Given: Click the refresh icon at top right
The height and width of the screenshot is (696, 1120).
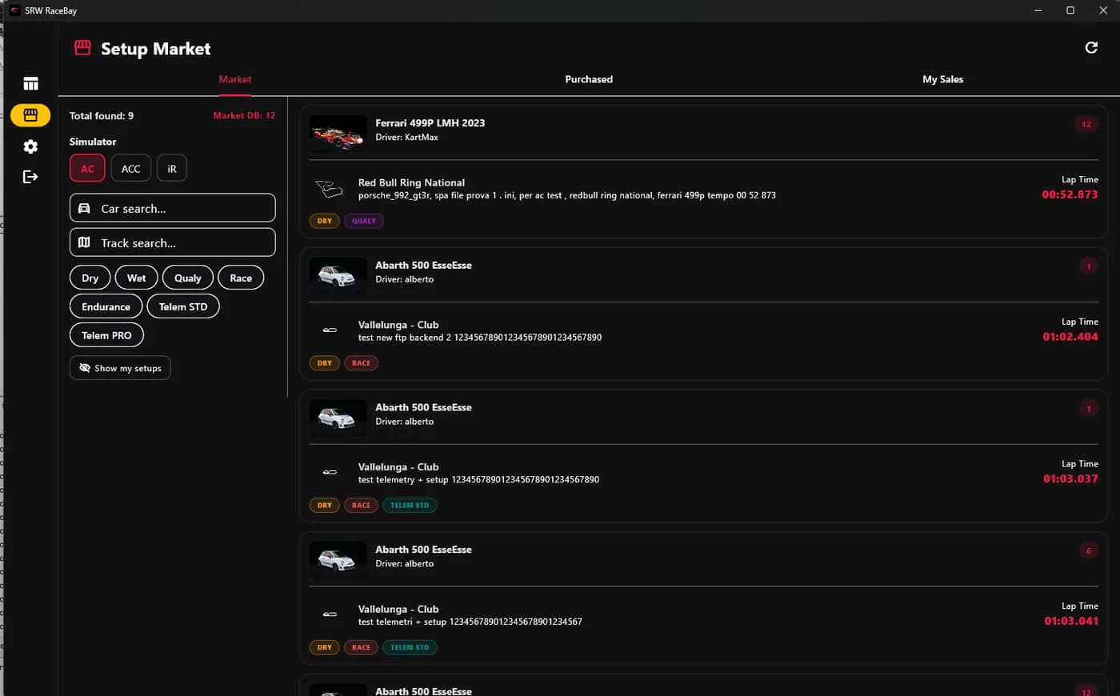Looking at the screenshot, I should 1091,48.
